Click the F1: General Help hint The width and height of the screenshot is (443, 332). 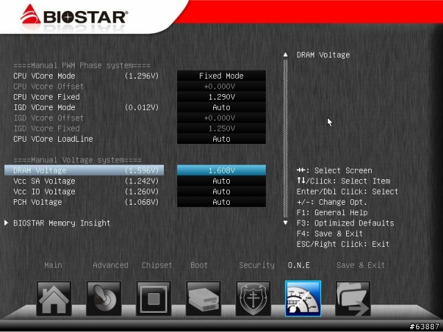[332, 212]
